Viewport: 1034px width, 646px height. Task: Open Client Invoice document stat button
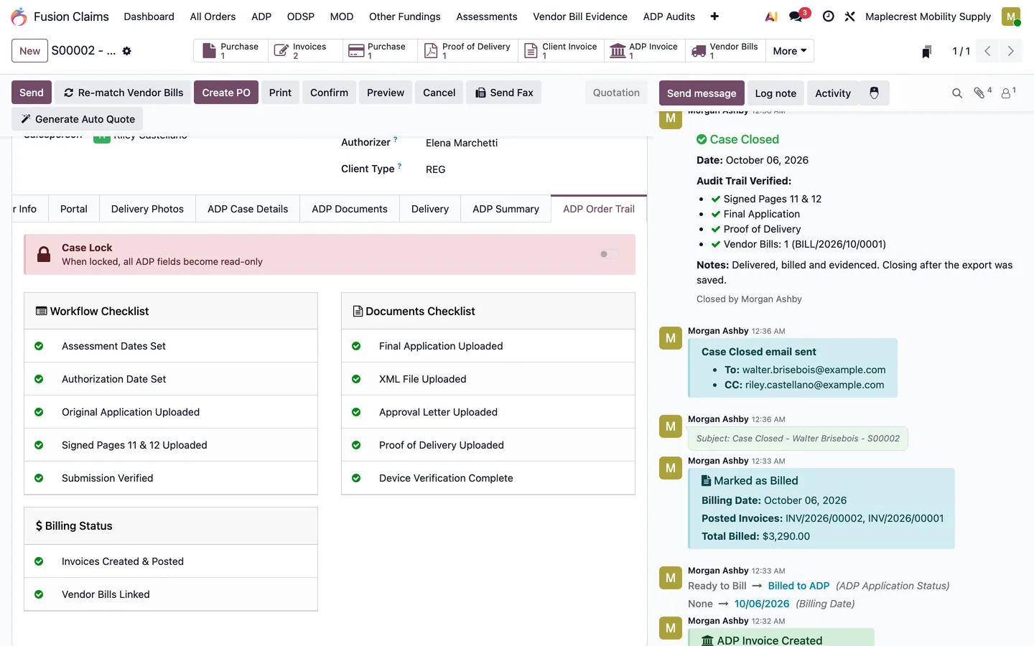pos(561,51)
